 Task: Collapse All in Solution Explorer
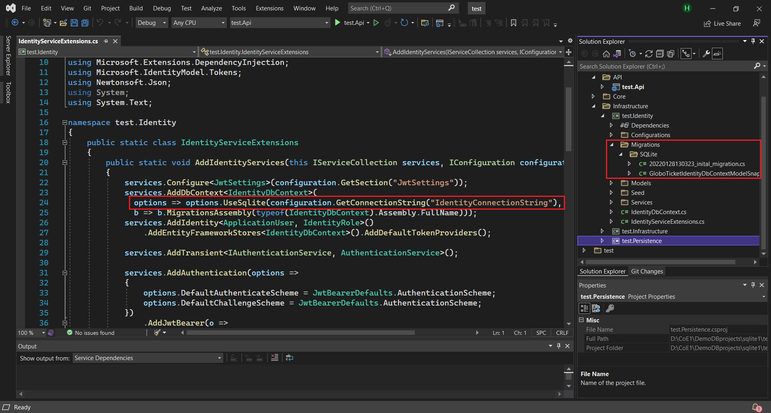click(660, 54)
